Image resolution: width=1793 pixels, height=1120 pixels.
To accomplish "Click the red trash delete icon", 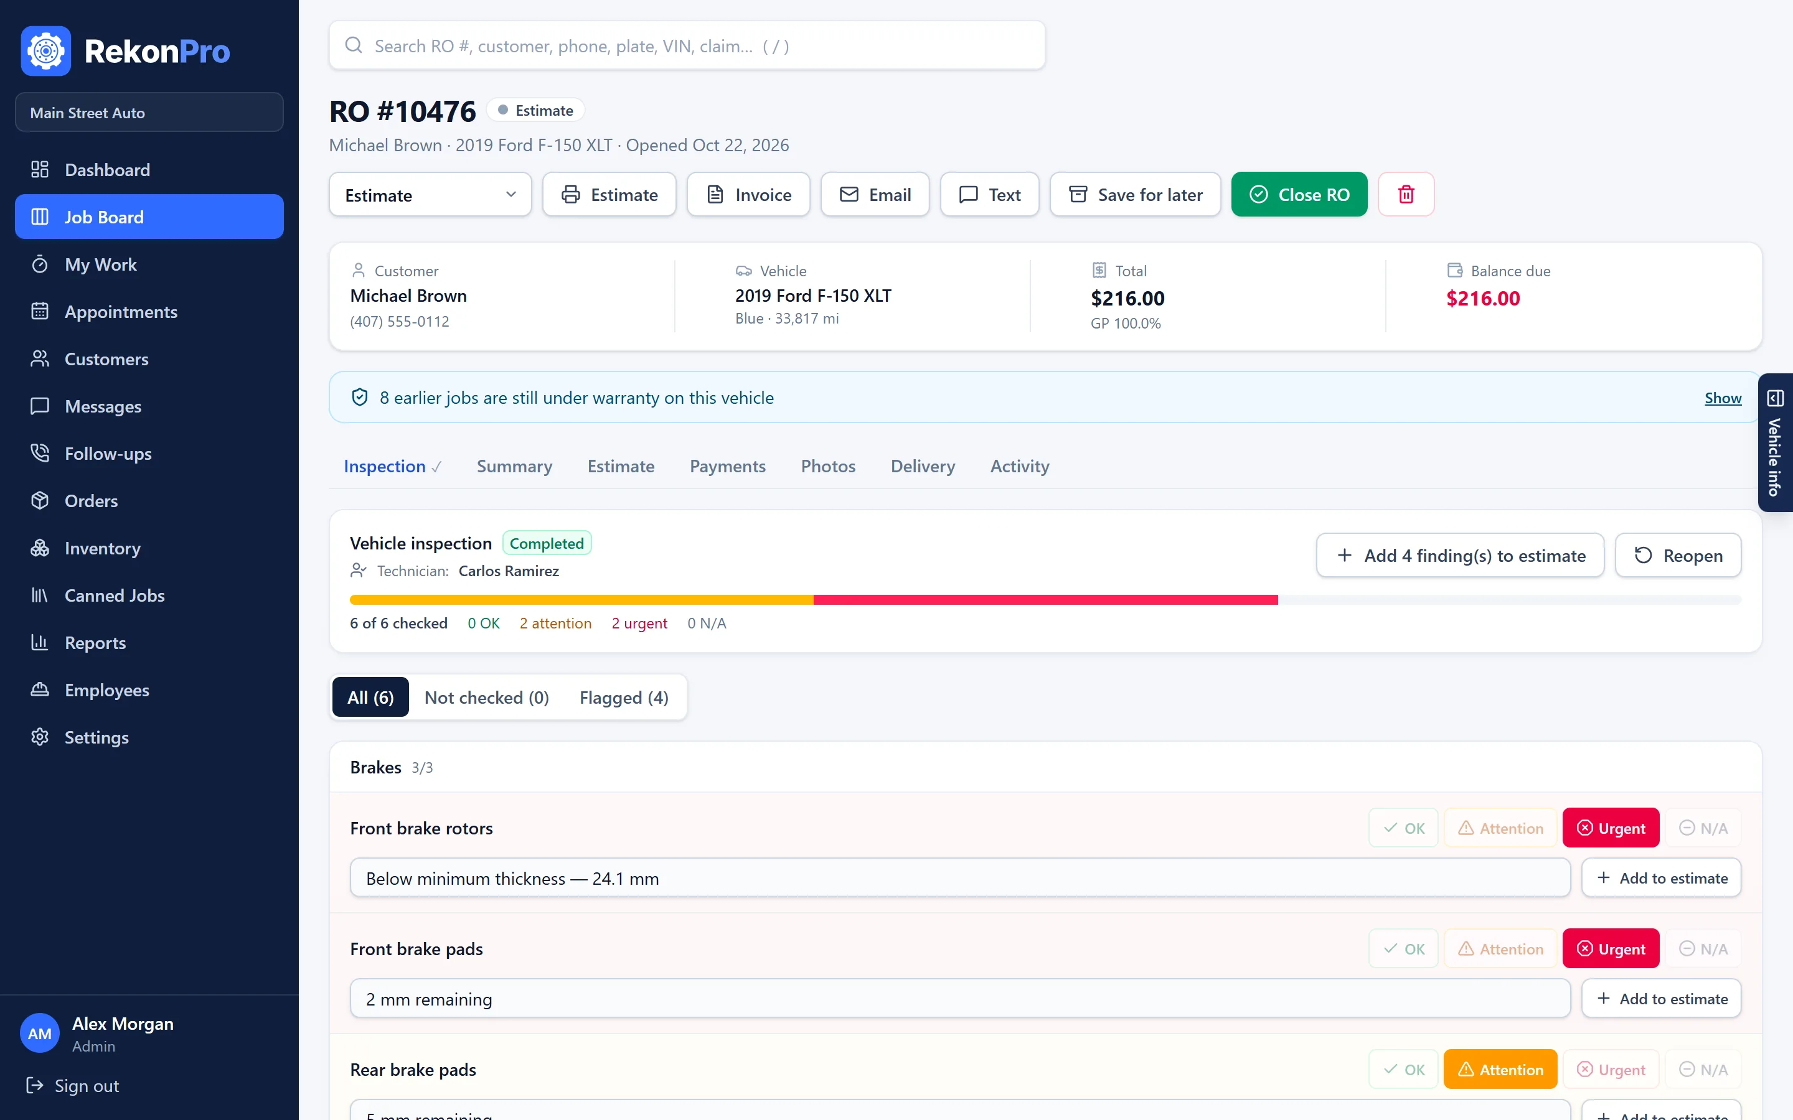I will [1406, 195].
